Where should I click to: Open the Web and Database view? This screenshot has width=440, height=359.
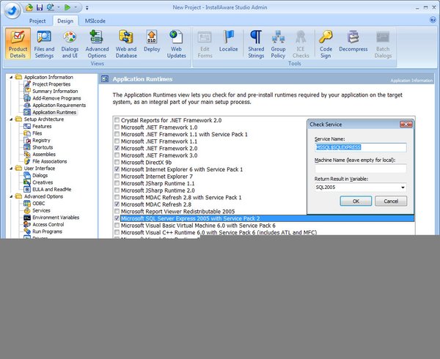point(126,44)
